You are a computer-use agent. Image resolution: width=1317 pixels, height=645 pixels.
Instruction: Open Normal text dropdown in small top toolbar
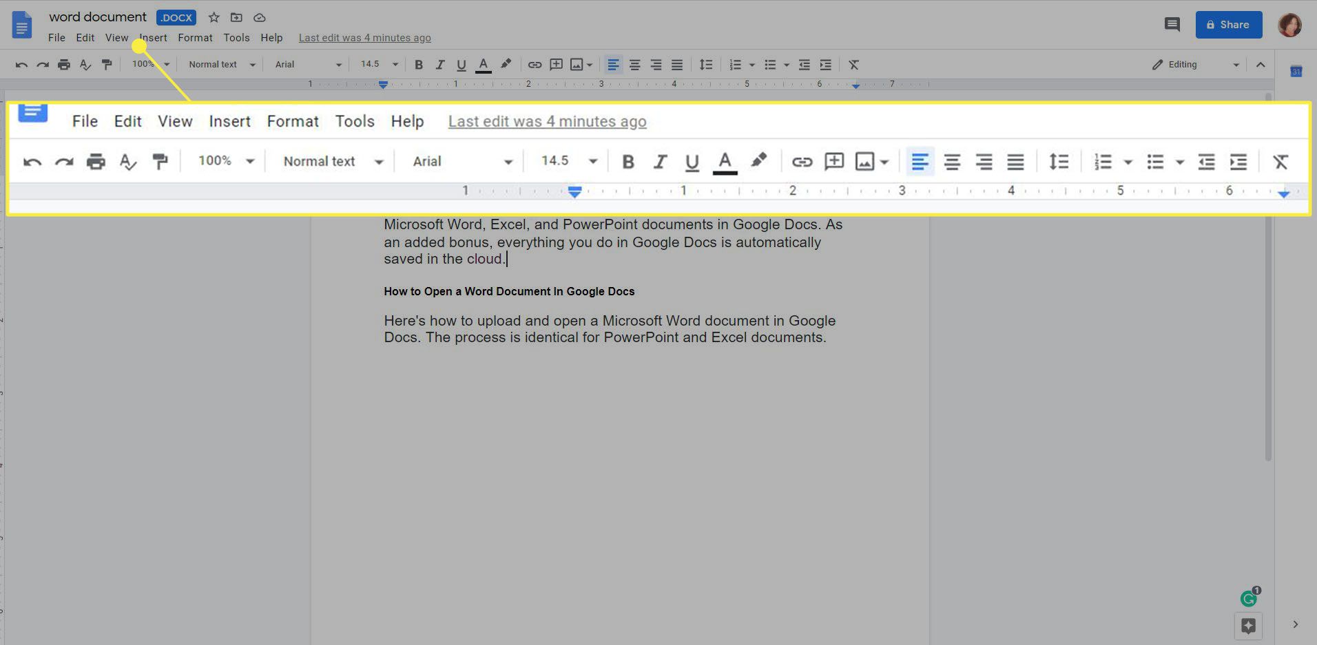click(222, 65)
